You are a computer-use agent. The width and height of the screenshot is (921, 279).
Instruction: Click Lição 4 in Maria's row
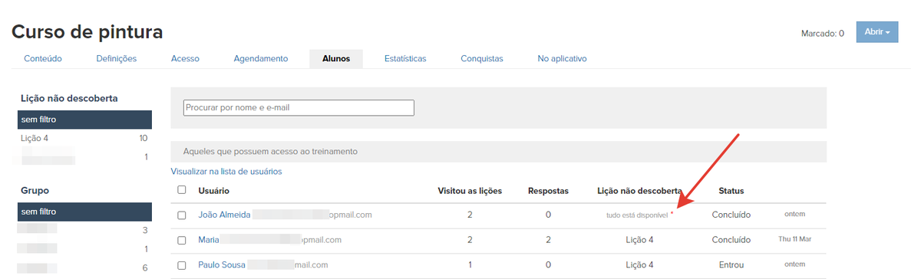point(639,240)
